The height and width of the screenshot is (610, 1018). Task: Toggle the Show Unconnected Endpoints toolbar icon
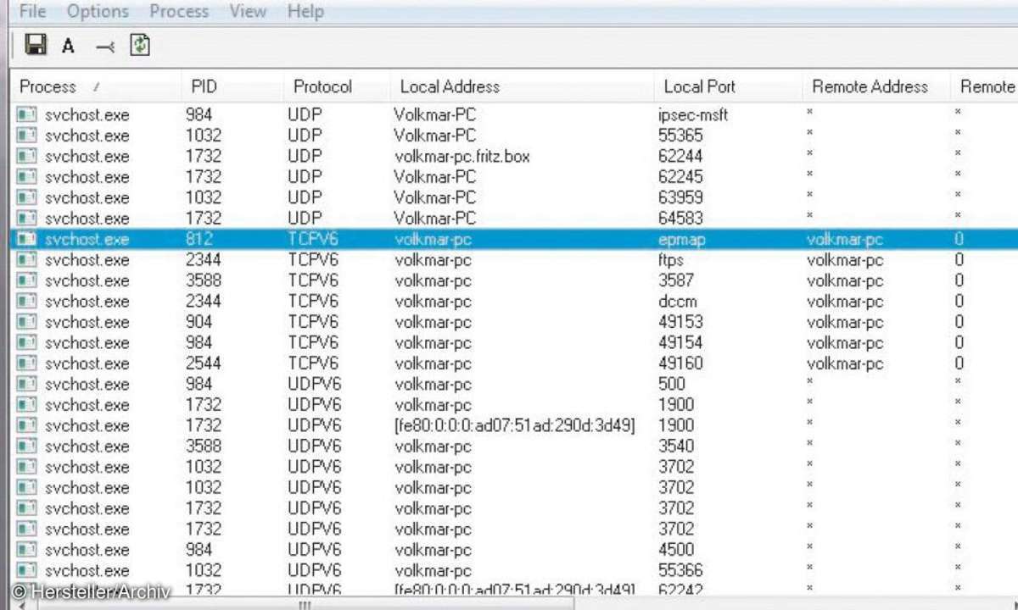105,47
